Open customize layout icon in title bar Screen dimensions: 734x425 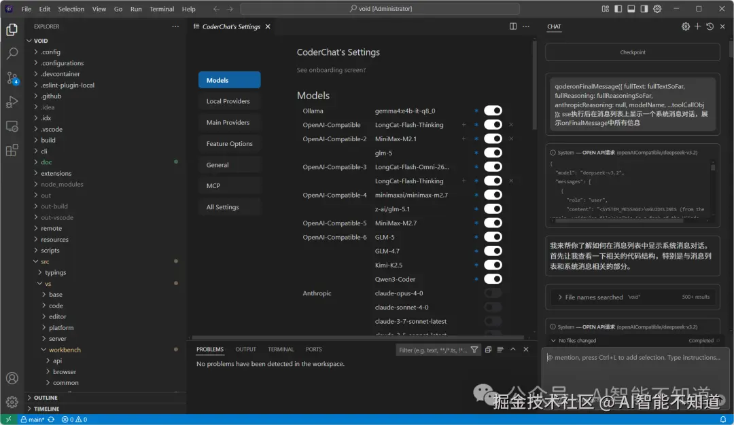coord(606,9)
